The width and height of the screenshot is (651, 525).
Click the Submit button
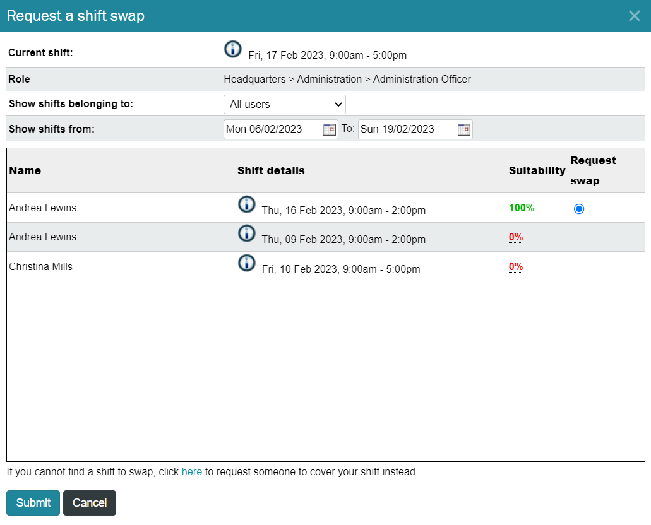click(x=33, y=502)
